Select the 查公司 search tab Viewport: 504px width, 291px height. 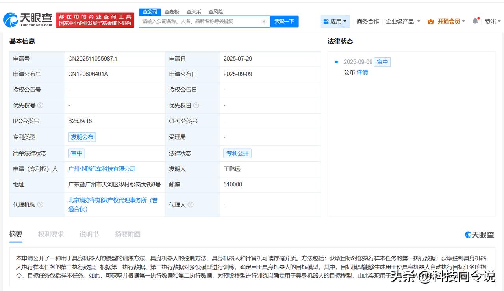click(150, 12)
